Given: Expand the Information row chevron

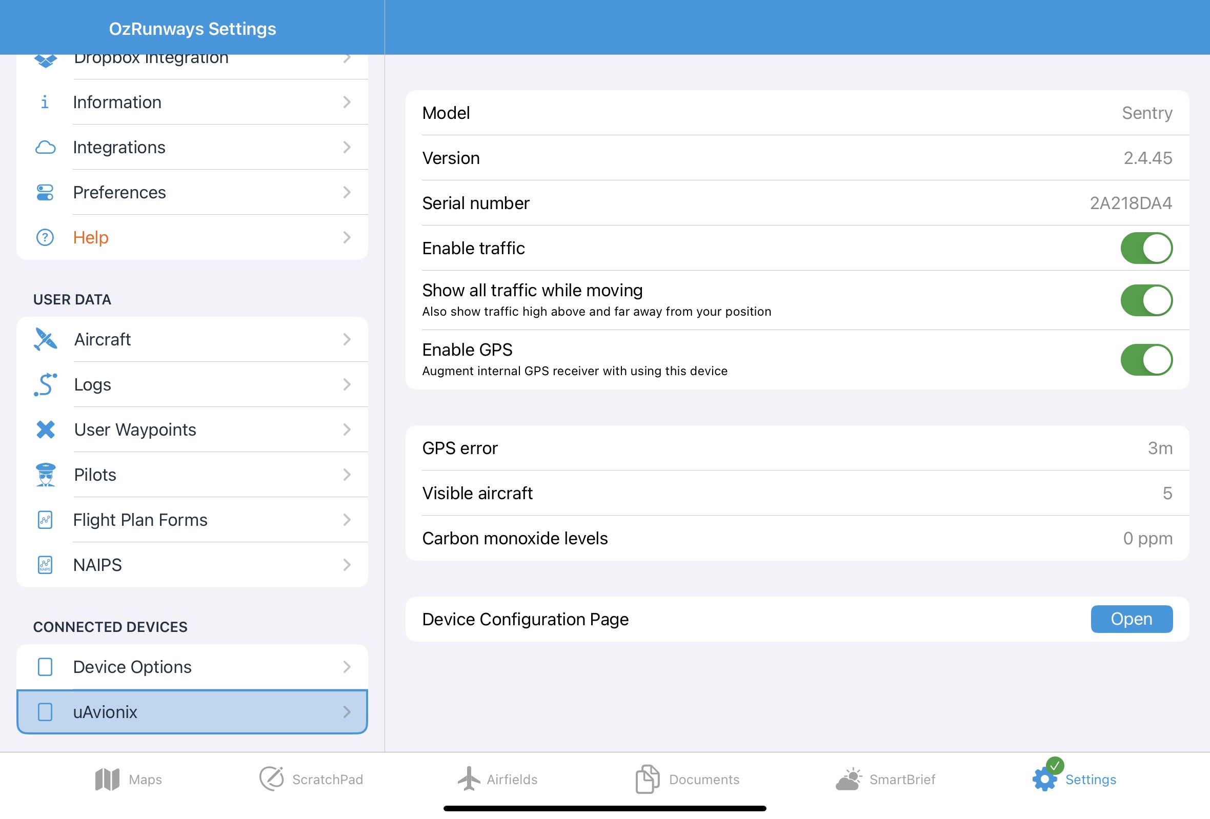Looking at the screenshot, I should (347, 103).
